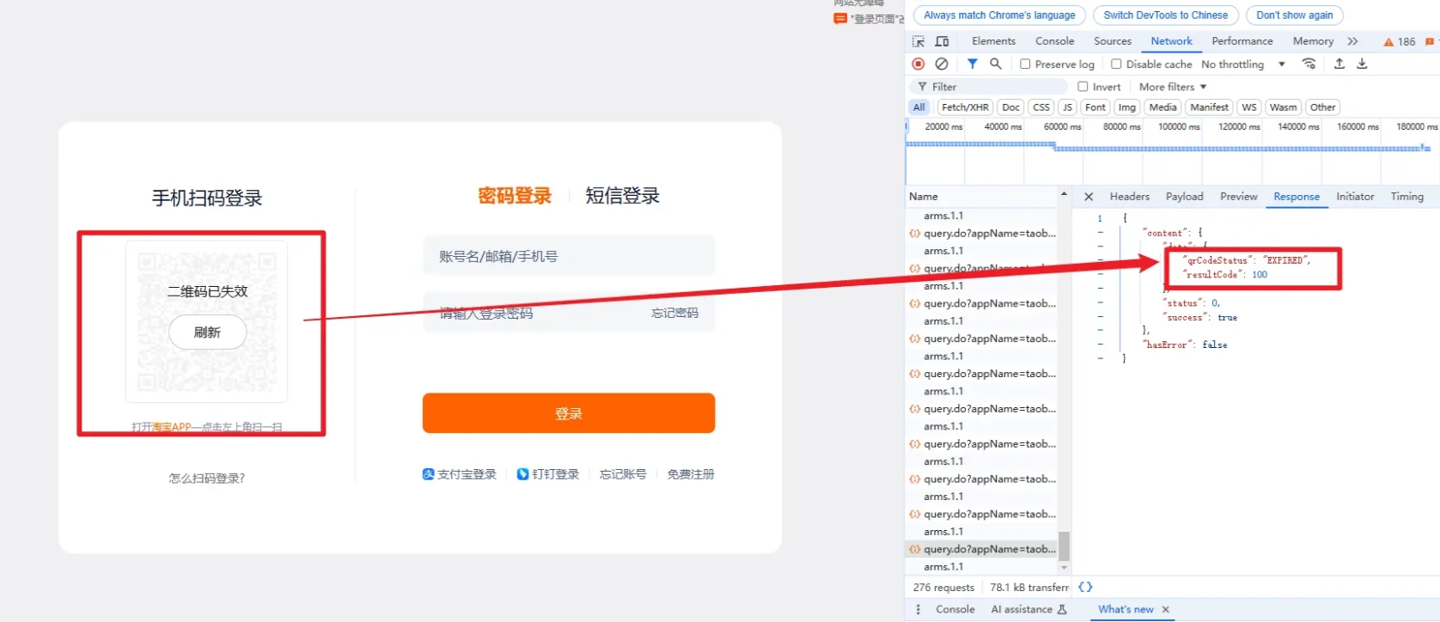Filter requests by Font type
This screenshot has height=622, width=1440.
pyautogui.click(x=1095, y=107)
